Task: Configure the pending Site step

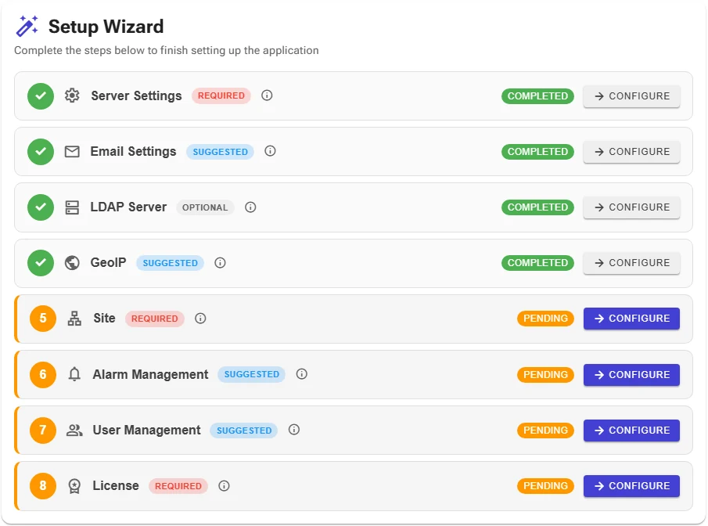Action: pyautogui.click(x=631, y=319)
